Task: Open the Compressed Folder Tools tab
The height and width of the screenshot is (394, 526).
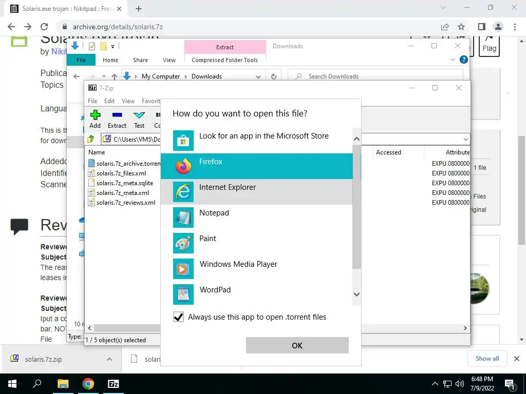Action: pyautogui.click(x=225, y=60)
